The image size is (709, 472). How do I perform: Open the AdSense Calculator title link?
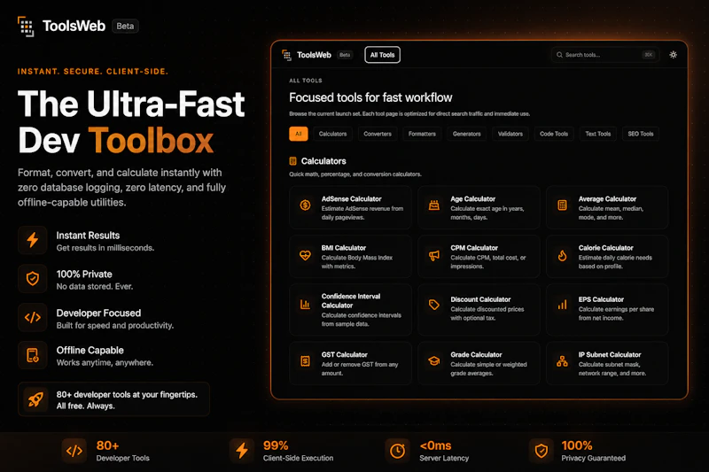pos(351,198)
